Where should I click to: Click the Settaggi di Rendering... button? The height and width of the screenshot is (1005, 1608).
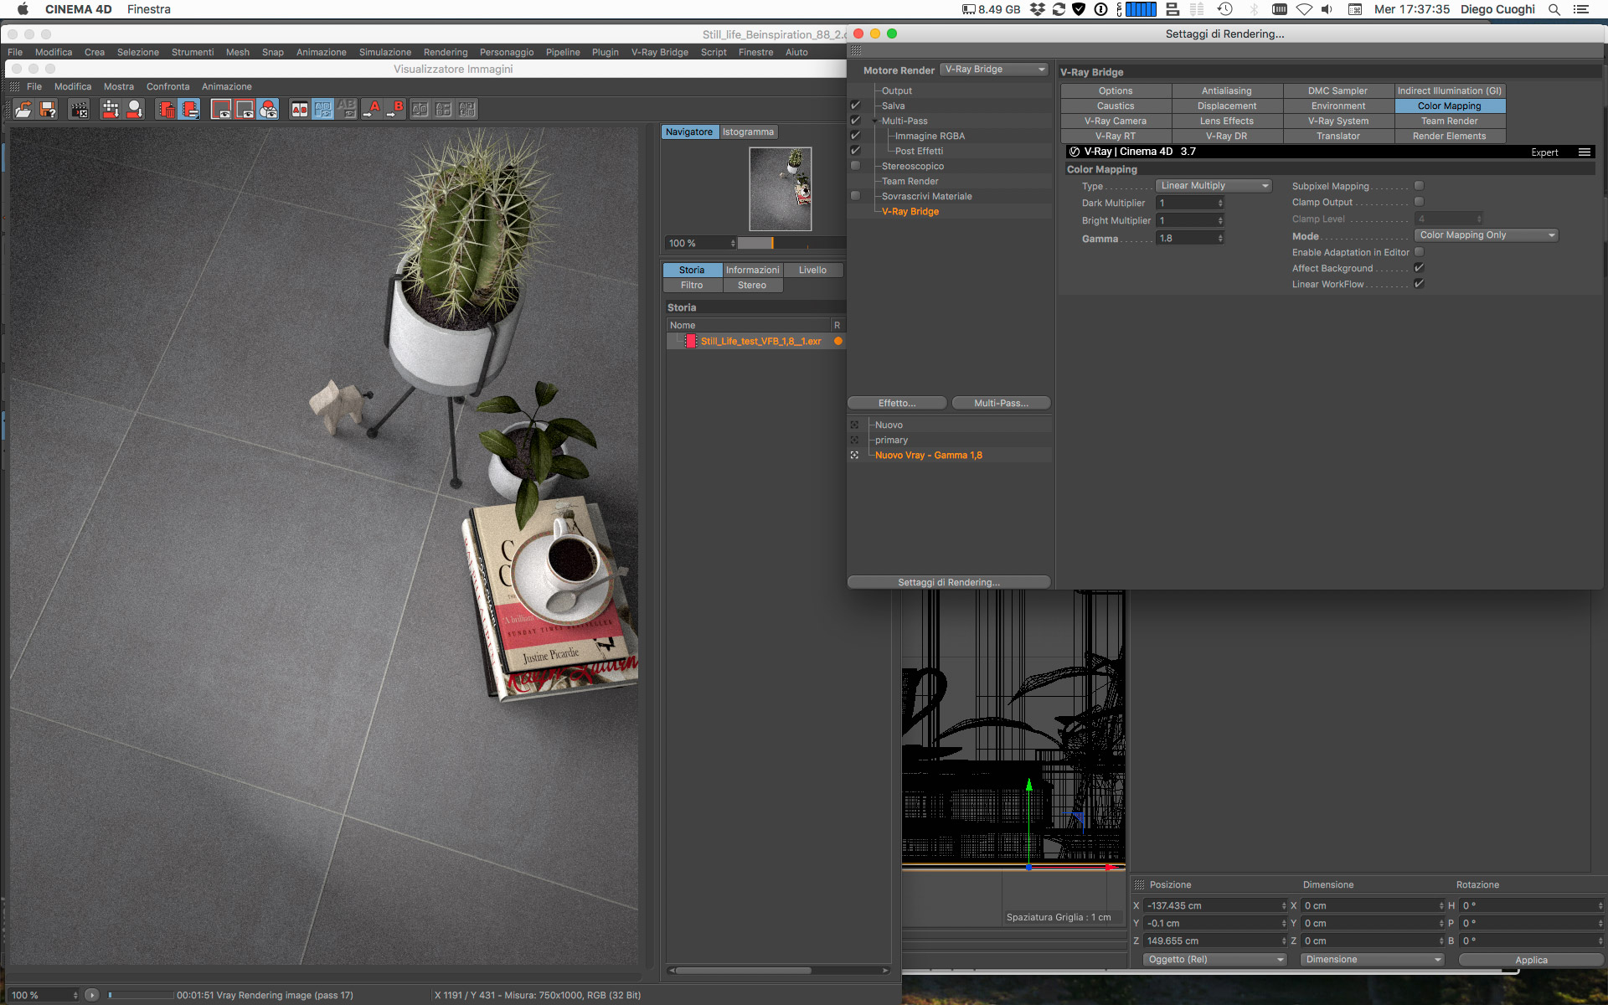[949, 583]
